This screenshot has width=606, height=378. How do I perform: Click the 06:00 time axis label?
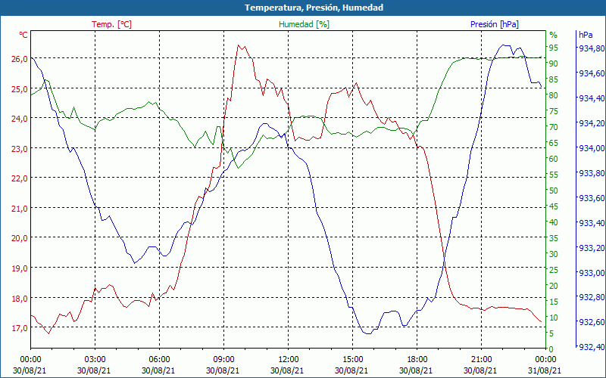click(x=159, y=360)
